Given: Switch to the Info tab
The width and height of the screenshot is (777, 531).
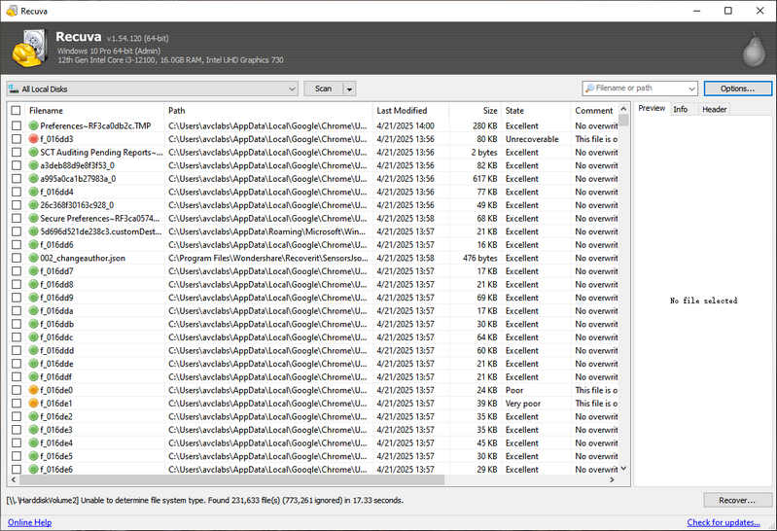Looking at the screenshot, I should pos(681,109).
